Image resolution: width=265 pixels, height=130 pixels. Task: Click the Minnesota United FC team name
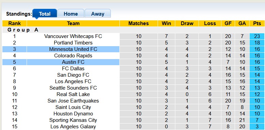coord(73,49)
